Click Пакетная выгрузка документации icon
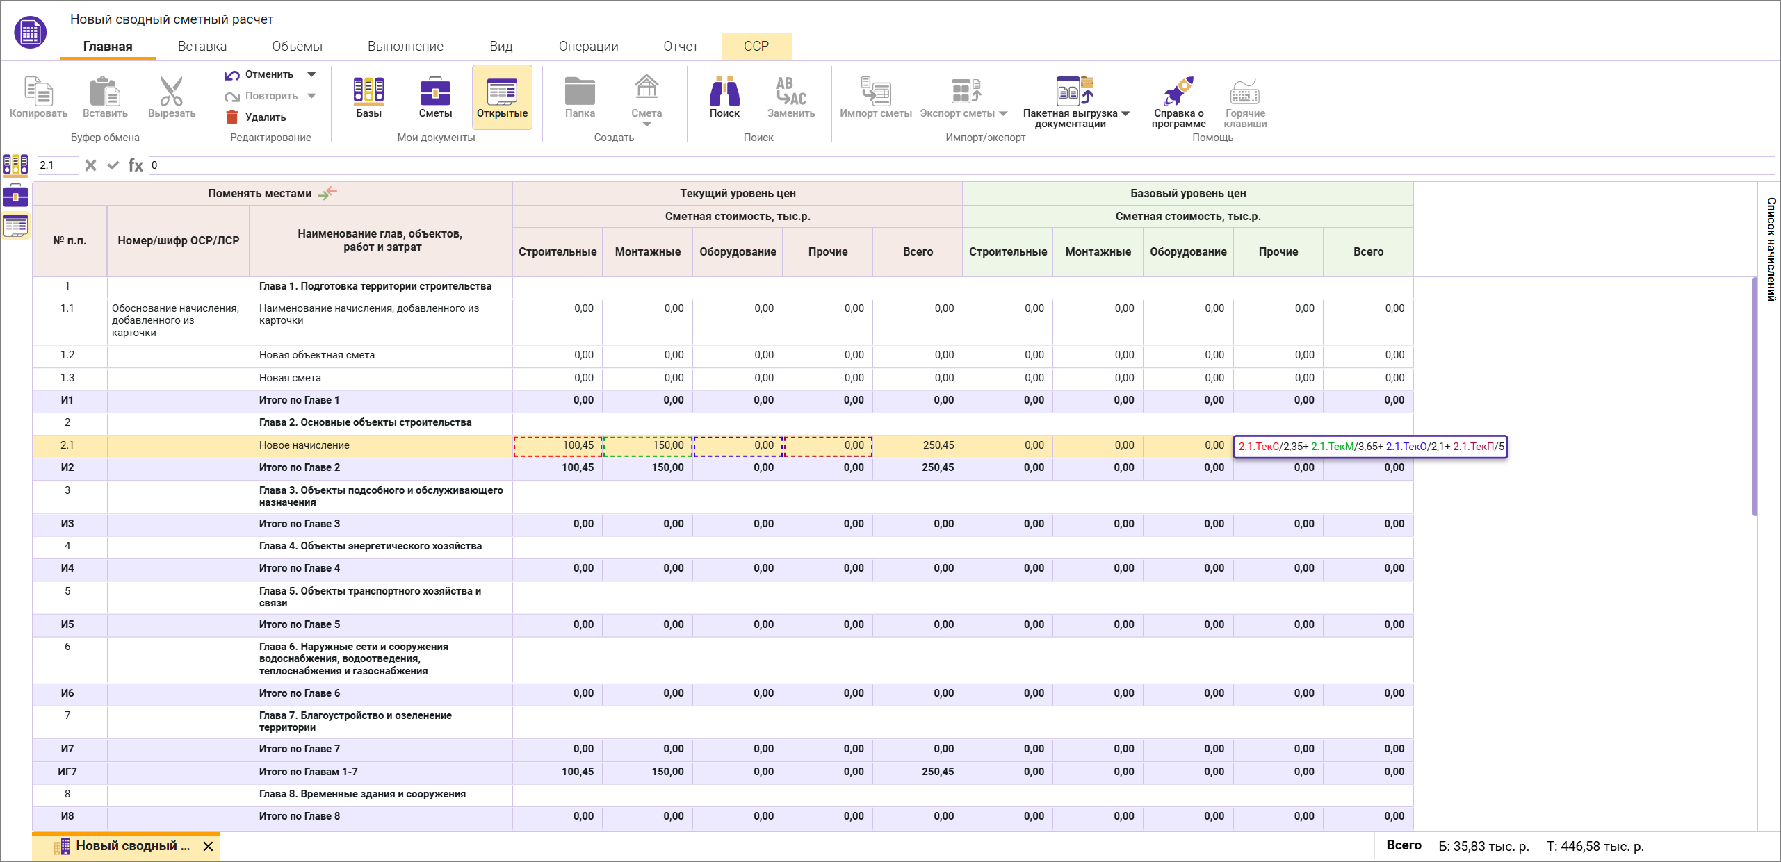1781x862 pixels. pyautogui.click(x=1074, y=92)
